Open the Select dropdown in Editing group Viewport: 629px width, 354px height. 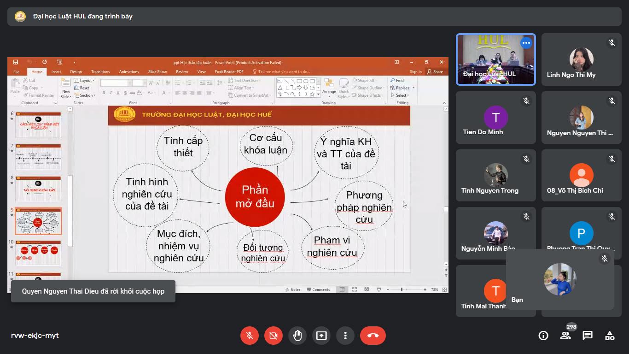(x=401, y=95)
